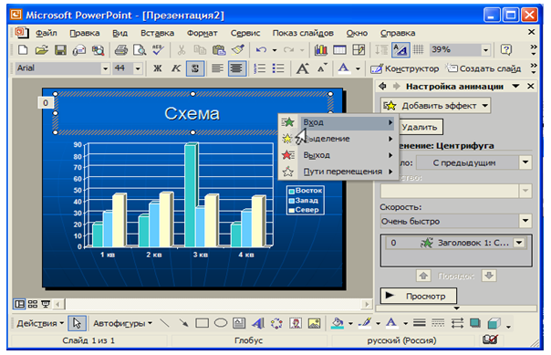This screenshot has width=551, height=355.
Task: Choose Выход from effect menu
Action: coord(338,155)
